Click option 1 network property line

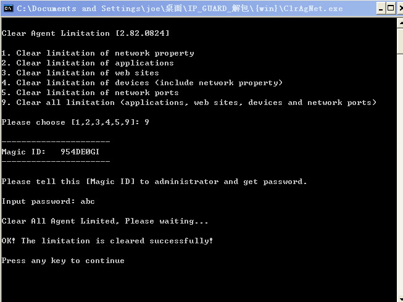(98, 53)
